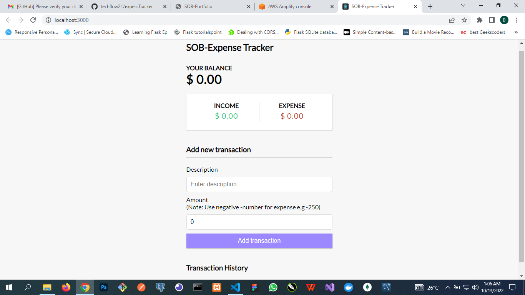
Task: Reload the page with the refresh icon
Action: click(x=33, y=20)
